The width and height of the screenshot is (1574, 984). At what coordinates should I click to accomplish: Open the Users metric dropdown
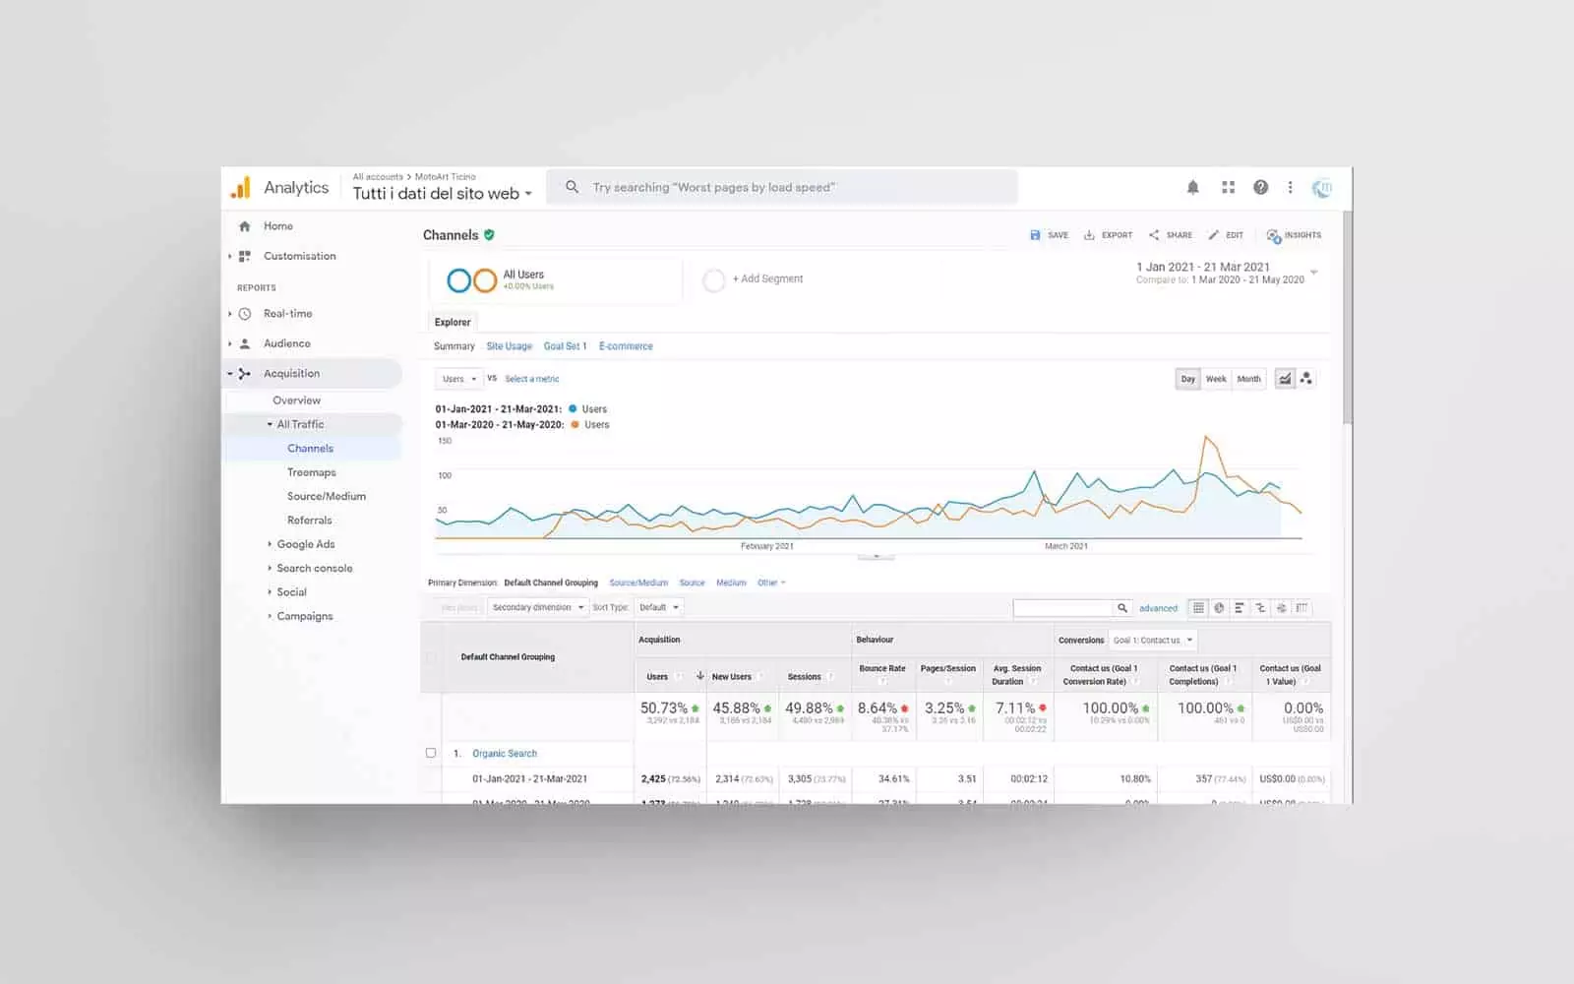tap(458, 379)
